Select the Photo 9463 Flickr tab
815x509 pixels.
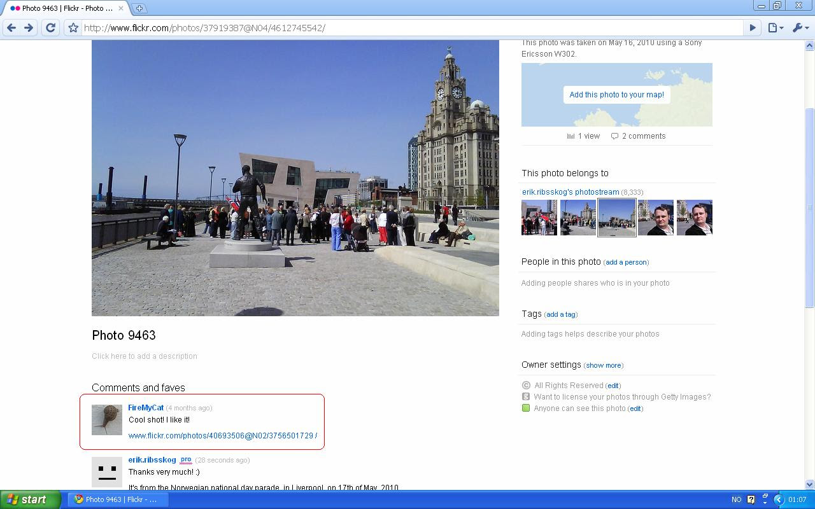pos(66,8)
